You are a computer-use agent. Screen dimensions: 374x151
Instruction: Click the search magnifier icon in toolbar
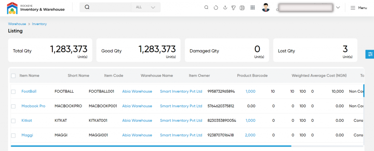pyautogui.click(x=206, y=8)
